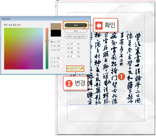
Task: Click the R value field 177
Action: [60, 42]
